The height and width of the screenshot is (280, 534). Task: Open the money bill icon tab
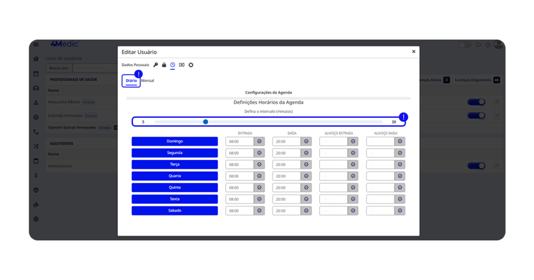coord(181,65)
